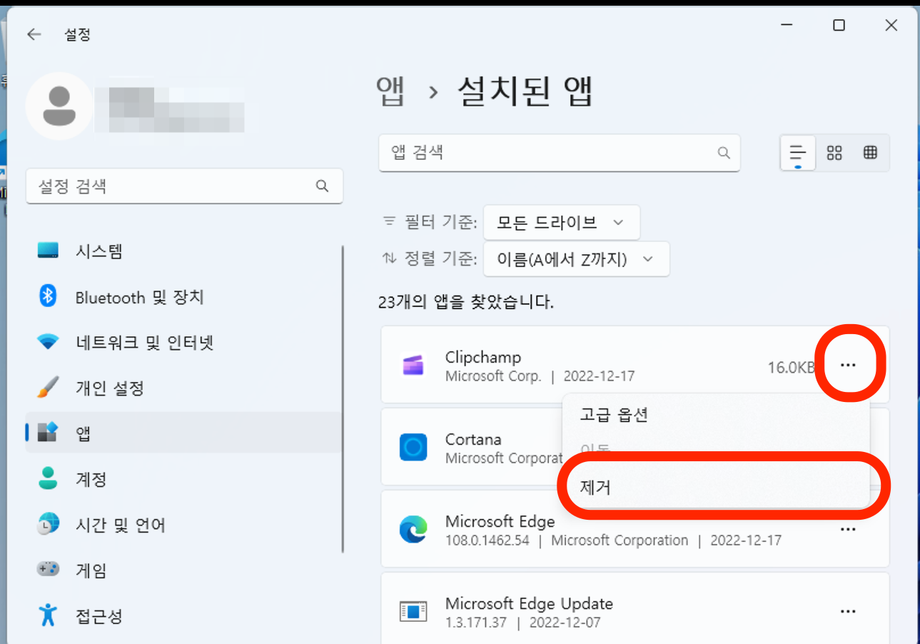
Task: Maximize the Settings window
Action: [x=839, y=26]
